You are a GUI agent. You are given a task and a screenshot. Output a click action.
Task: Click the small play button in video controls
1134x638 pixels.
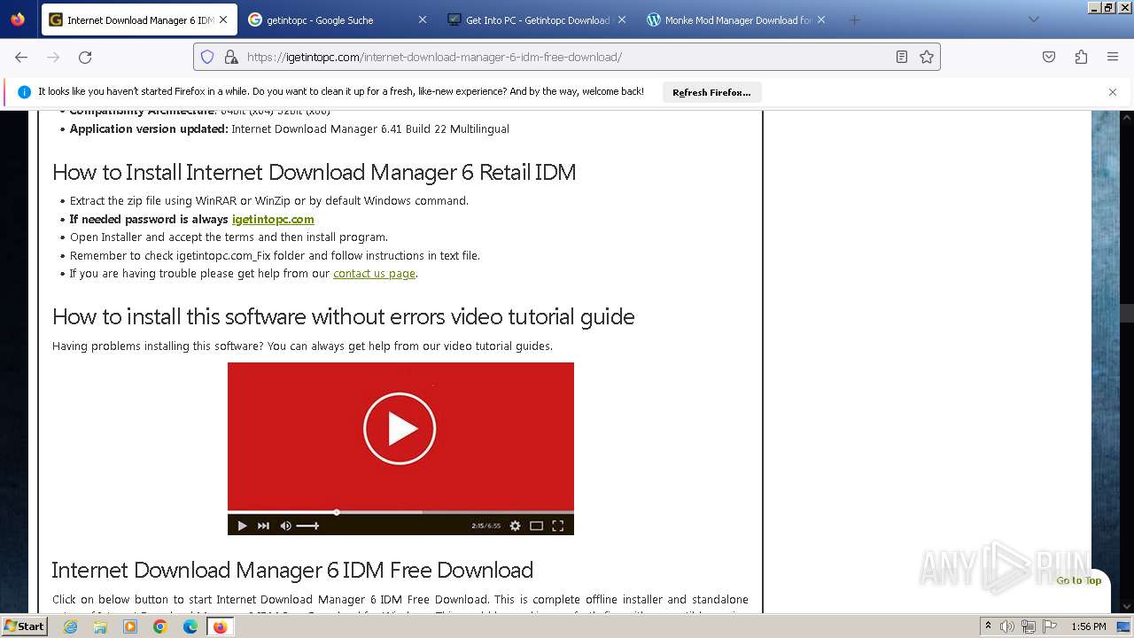tap(242, 525)
